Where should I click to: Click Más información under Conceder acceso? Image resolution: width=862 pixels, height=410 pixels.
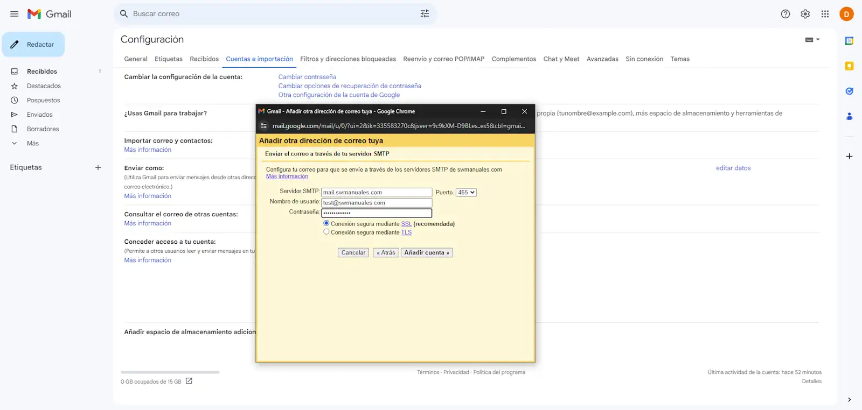tap(148, 260)
